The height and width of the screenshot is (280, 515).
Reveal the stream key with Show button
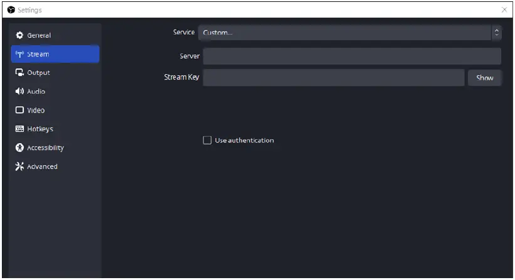point(484,78)
